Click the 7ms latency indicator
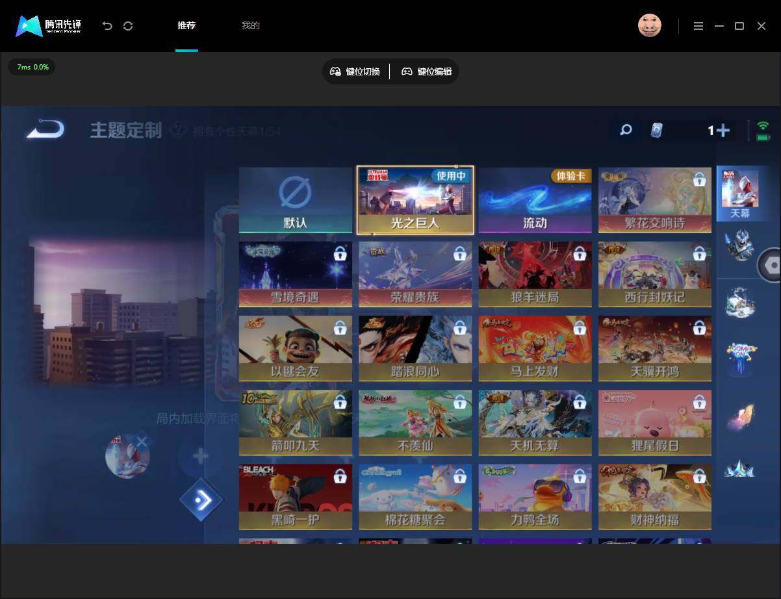The height and width of the screenshot is (599, 781). tap(32, 67)
